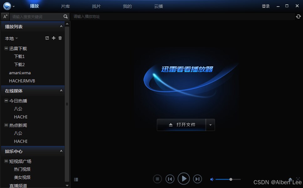Click the search magnifier icon

click(66, 16)
